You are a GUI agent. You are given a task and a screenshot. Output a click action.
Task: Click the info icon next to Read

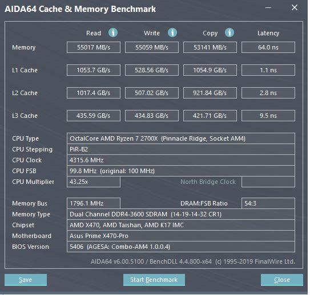(x=113, y=32)
